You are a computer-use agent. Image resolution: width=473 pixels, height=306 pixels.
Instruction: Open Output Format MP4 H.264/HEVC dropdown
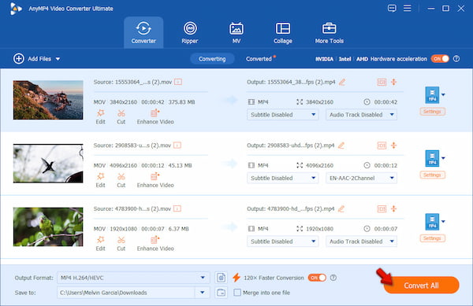[x=133, y=278]
